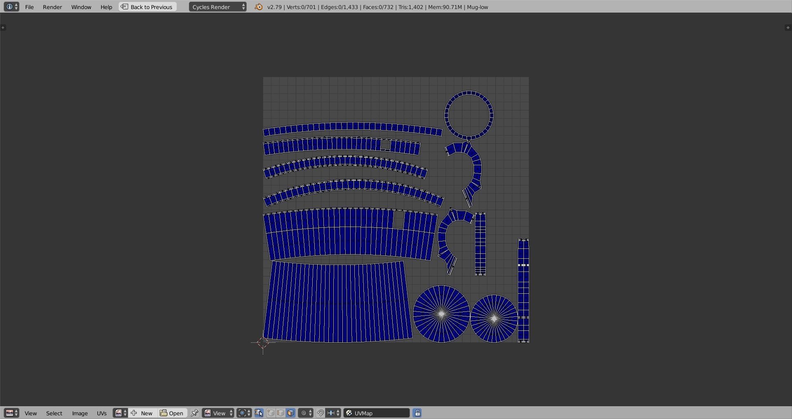The width and height of the screenshot is (792, 419).
Task: Open the UV/Image editor type selector
Action: (x=11, y=413)
